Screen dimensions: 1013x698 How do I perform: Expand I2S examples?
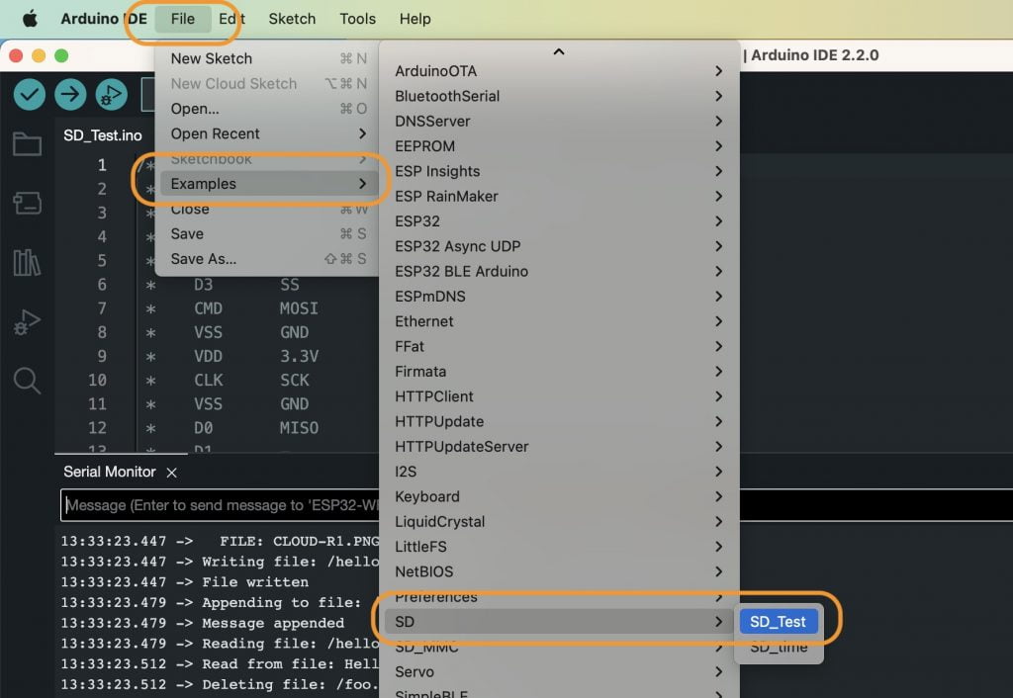(559, 472)
